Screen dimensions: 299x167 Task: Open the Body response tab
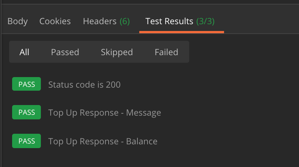[x=17, y=21]
